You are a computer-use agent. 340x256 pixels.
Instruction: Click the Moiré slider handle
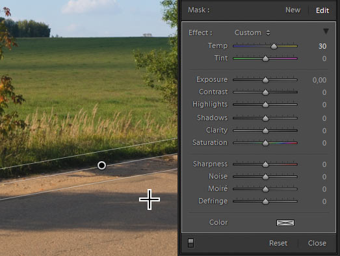tap(265, 189)
